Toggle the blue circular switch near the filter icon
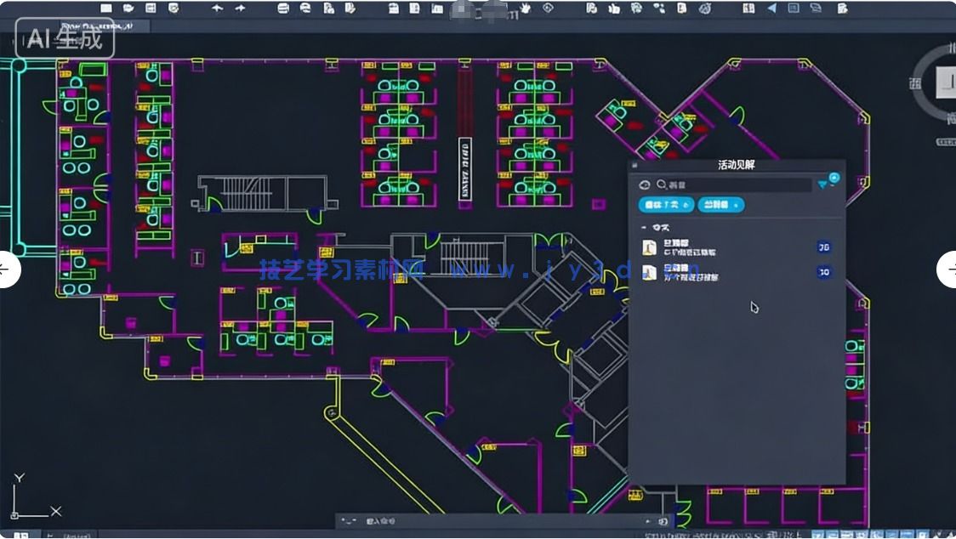 click(x=834, y=179)
